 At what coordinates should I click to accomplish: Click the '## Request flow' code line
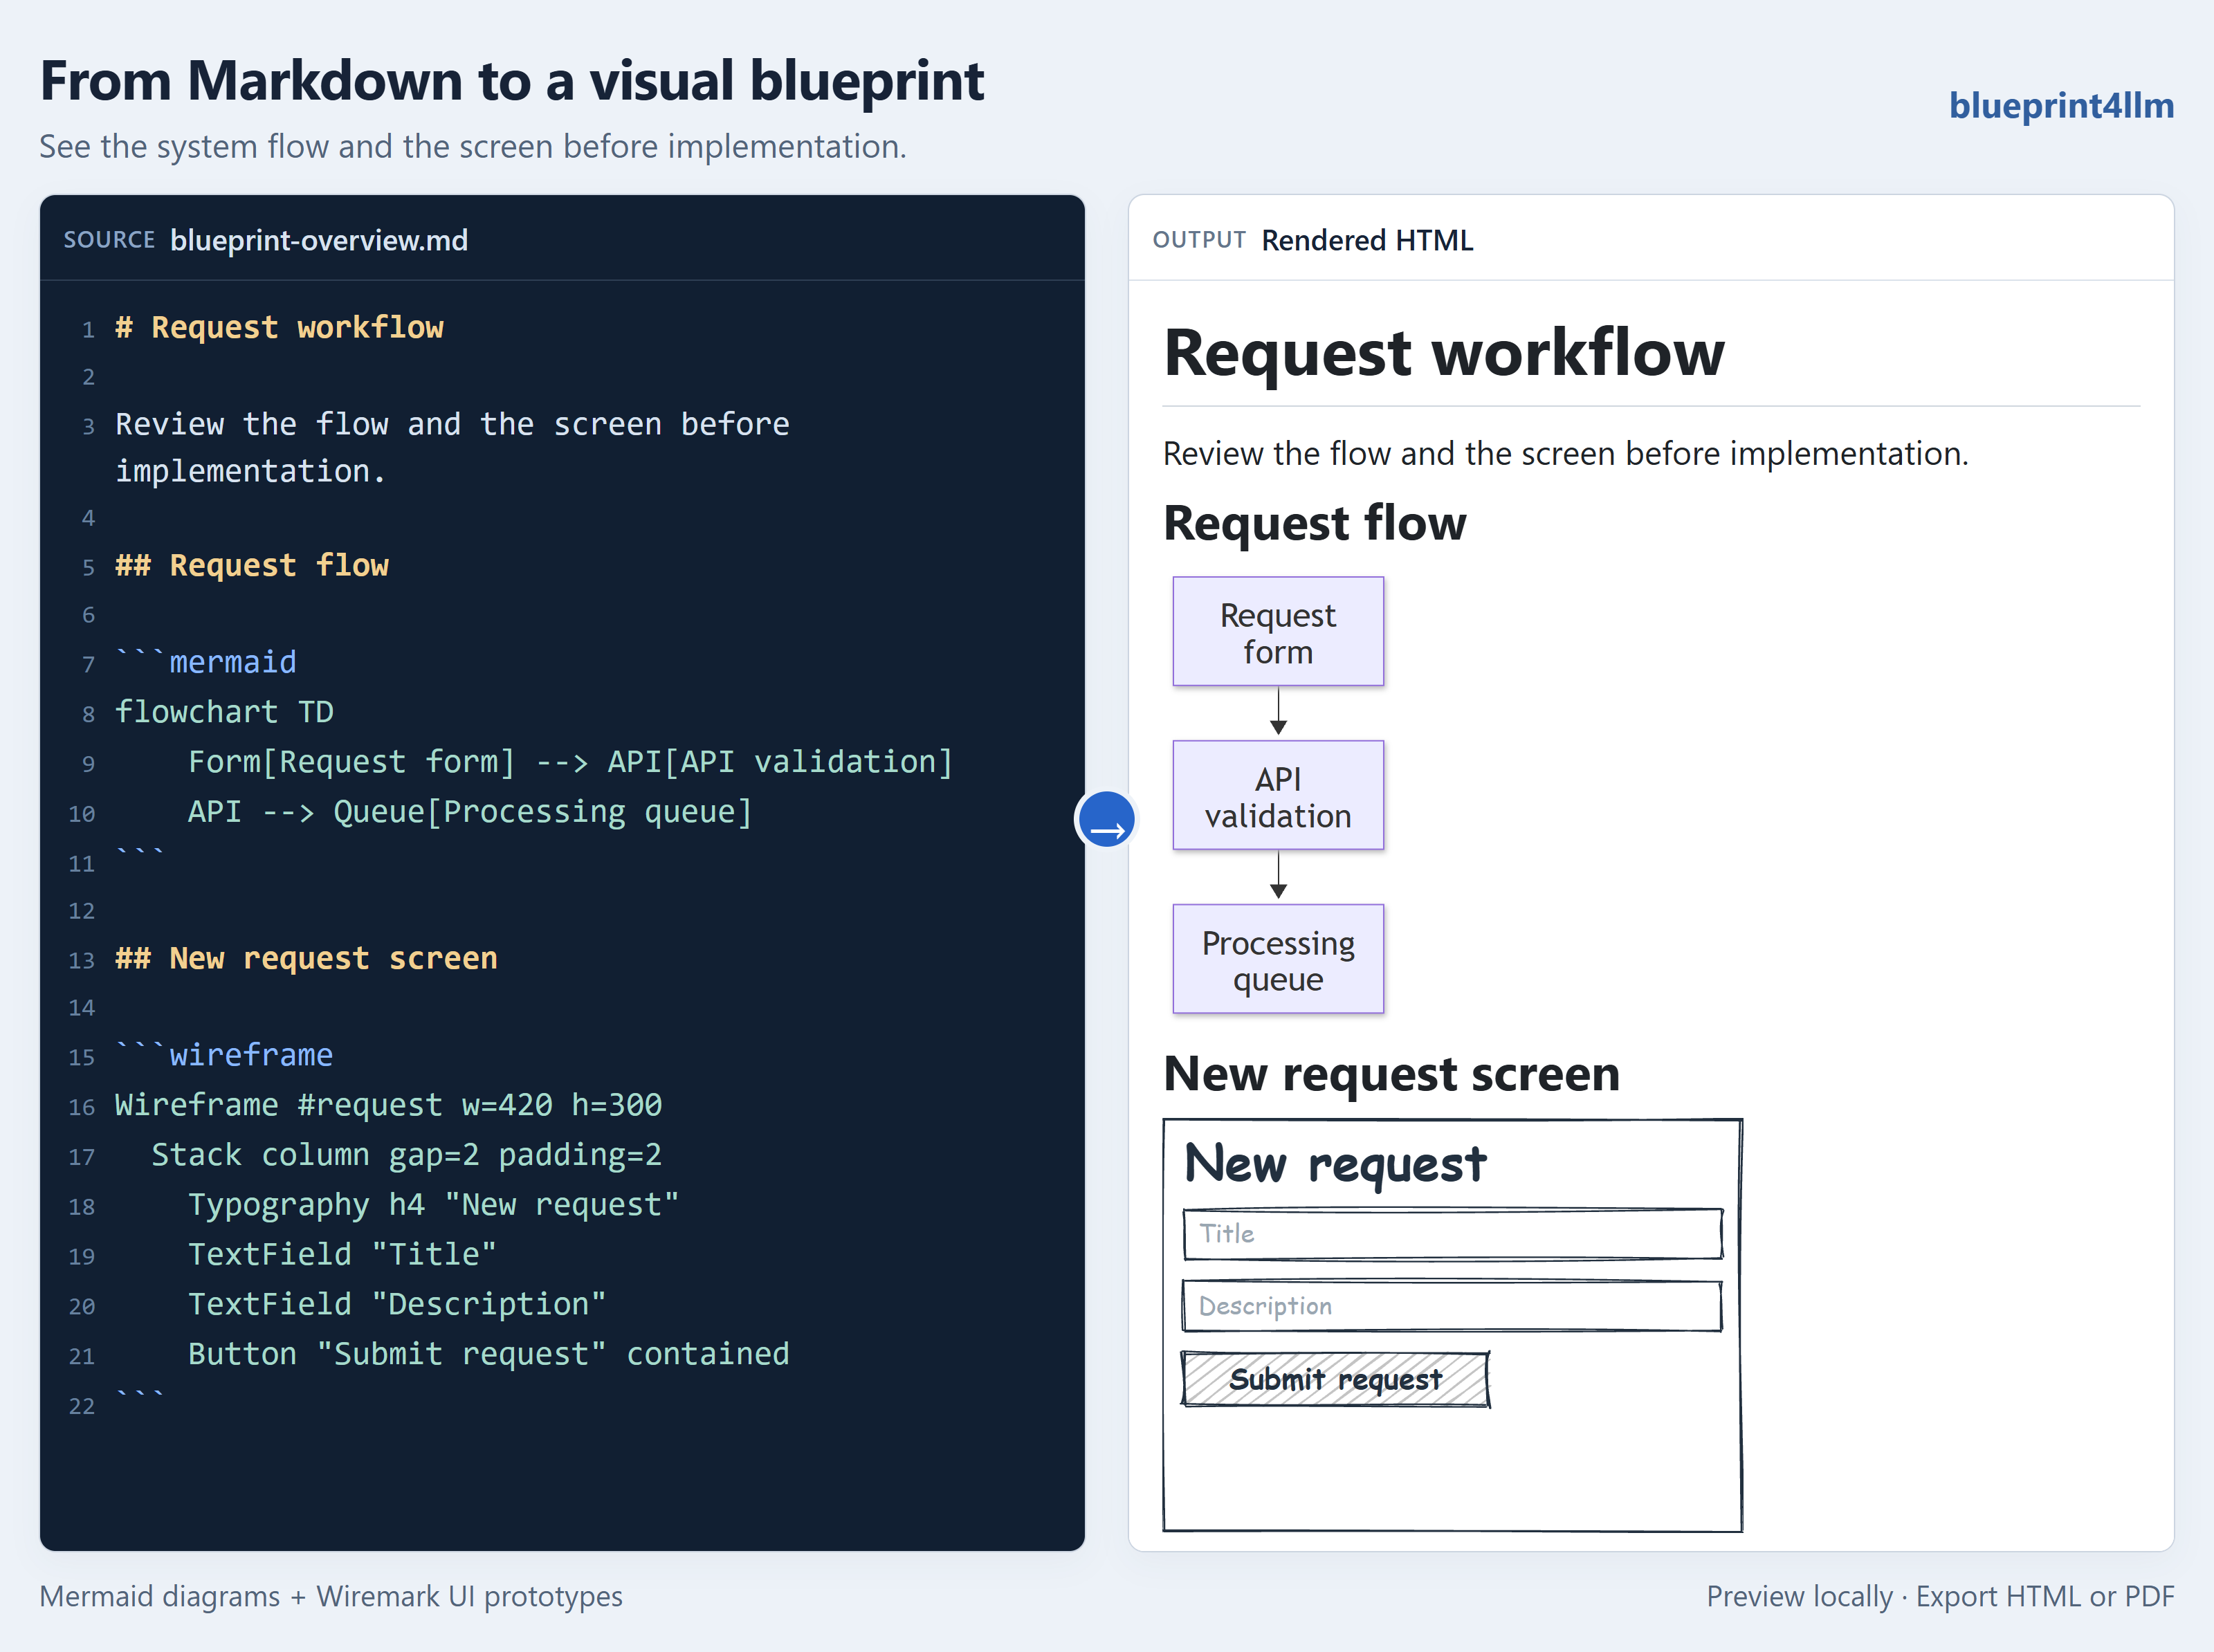252,565
